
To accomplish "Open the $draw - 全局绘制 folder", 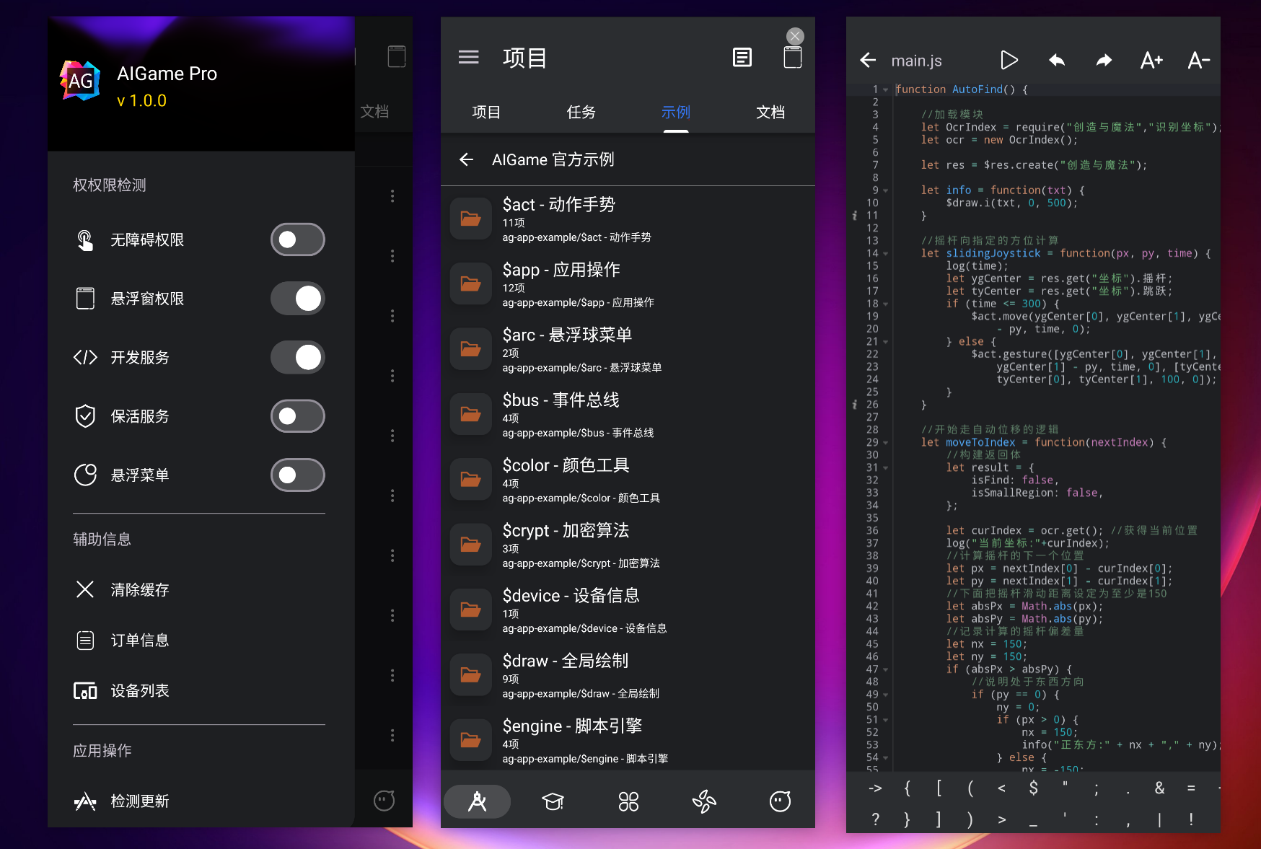I will 628,675.
